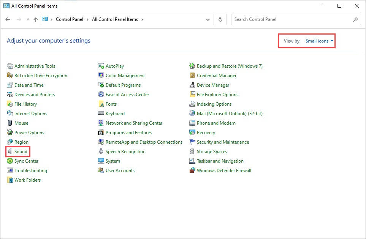
Task: Select All Control Panel Items breadcrumb
Action: coord(115,19)
